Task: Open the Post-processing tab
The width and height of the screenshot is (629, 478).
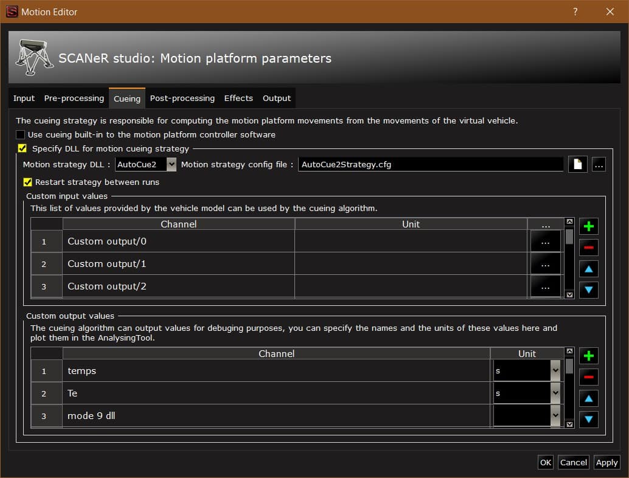Action: click(x=182, y=99)
